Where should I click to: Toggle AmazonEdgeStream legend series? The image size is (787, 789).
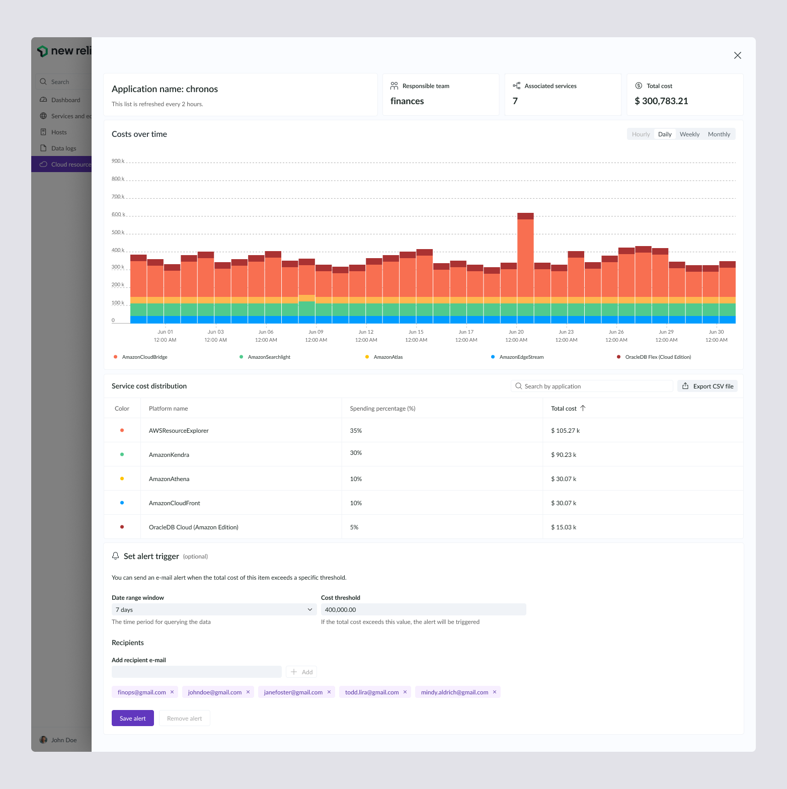pos(517,357)
